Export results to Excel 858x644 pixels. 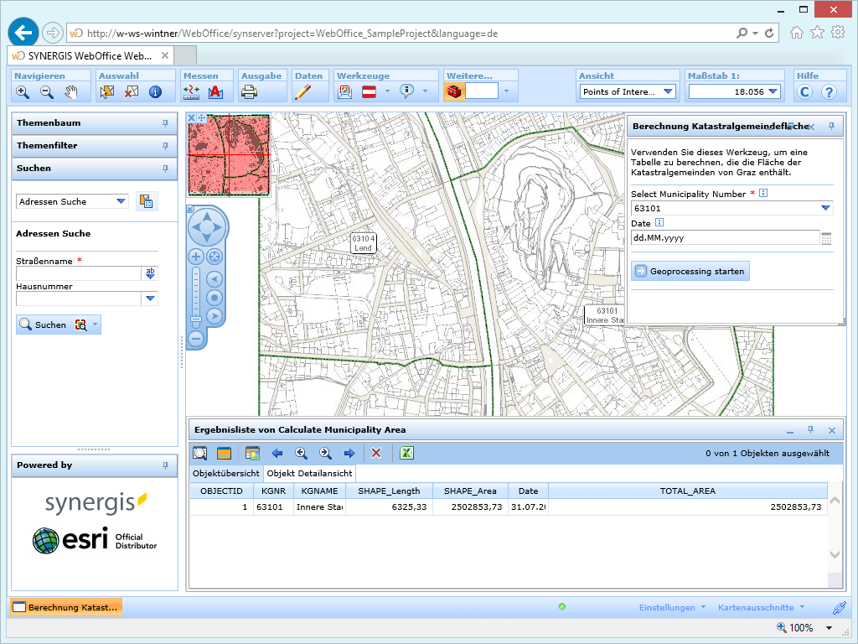point(406,453)
